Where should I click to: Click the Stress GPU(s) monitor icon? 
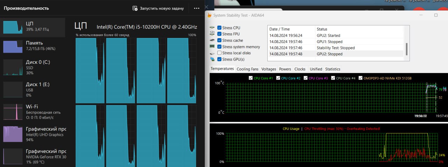click(212, 59)
